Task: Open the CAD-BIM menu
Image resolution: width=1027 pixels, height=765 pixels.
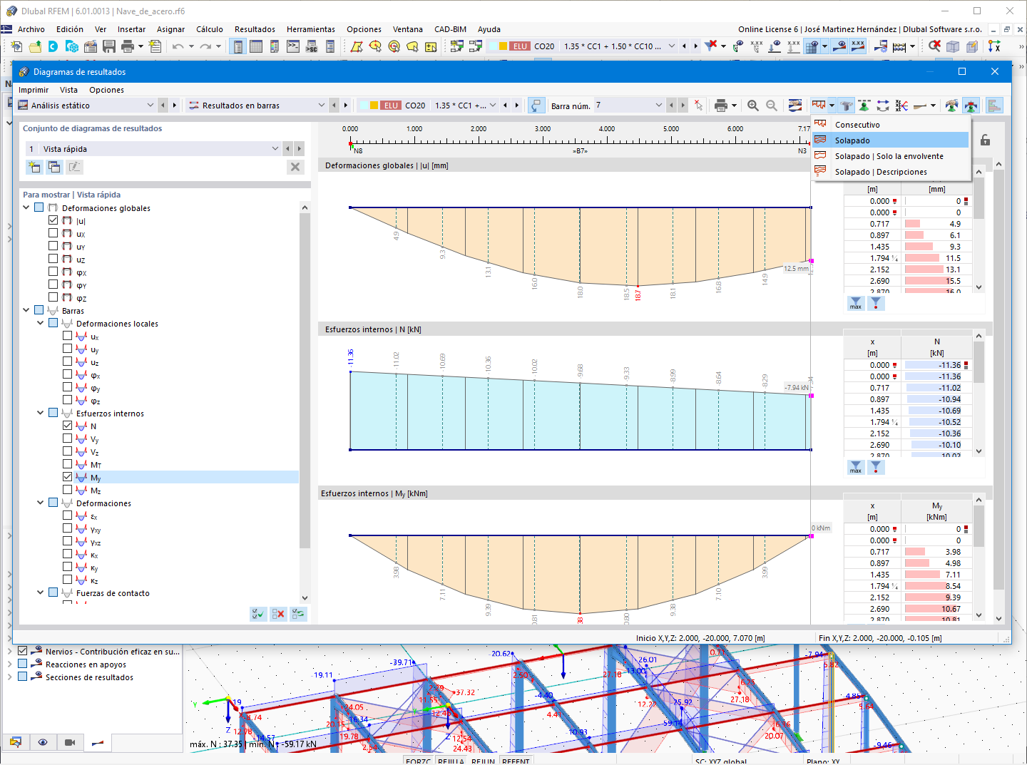Action: coord(450,29)
